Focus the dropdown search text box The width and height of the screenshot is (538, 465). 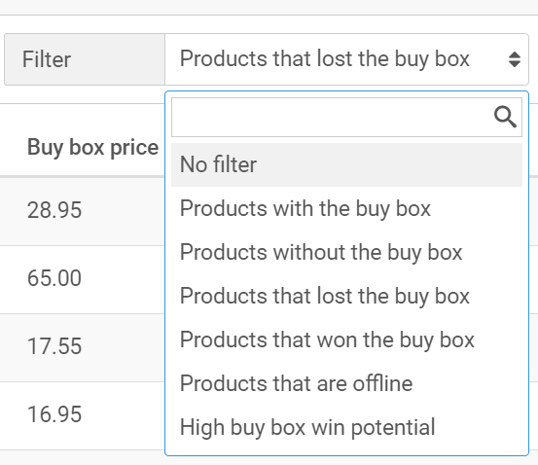[346, 117]
